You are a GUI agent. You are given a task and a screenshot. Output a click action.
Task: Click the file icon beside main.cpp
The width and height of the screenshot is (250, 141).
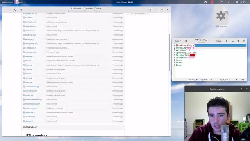pyautogui.click(x=23, y=83)
